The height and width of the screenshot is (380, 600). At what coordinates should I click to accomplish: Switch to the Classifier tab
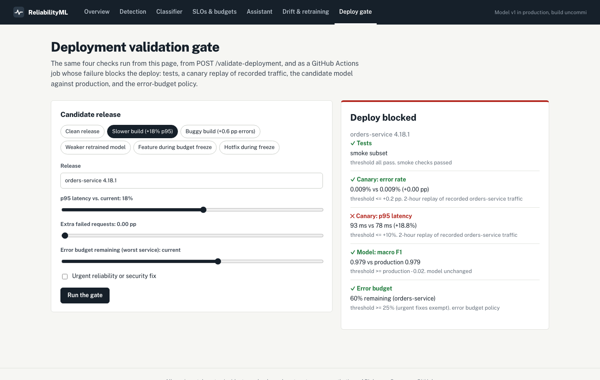coord(169,12)
